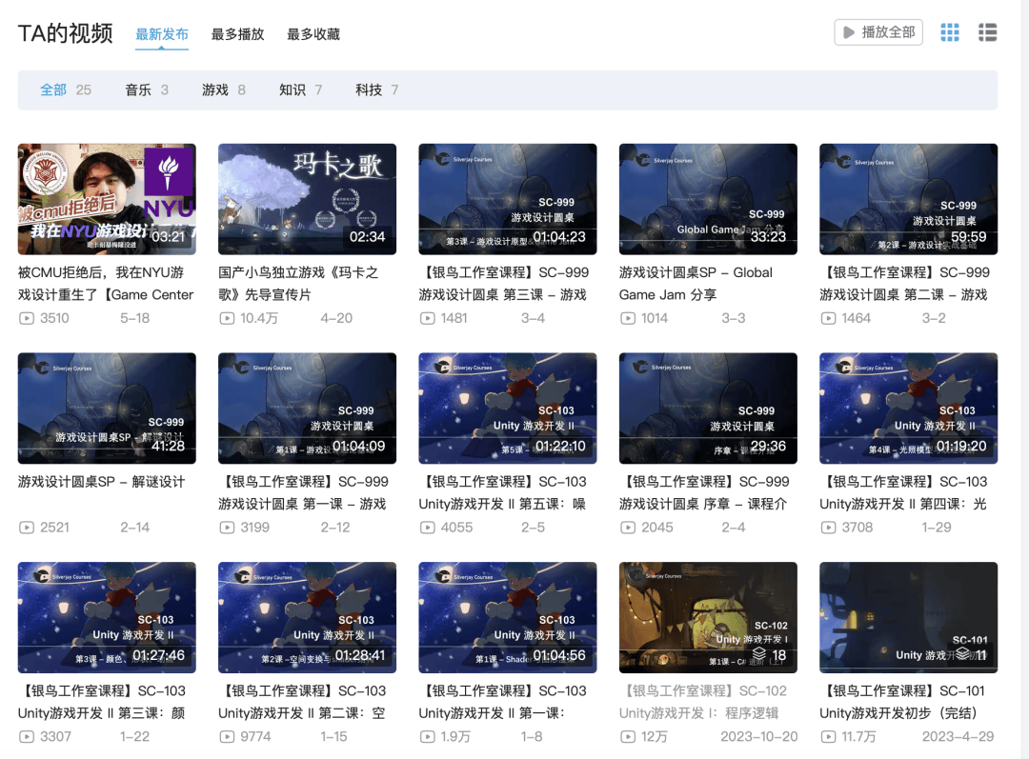Open the 玛卡之歌 trailer thumbnail
The width and height of the screenshot is (1029, 759).
pyautogui.click(x=307, y=199)
